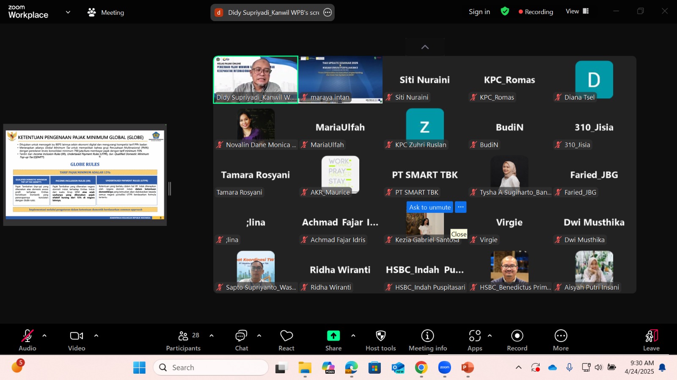Select the Meeting tab at top
Image resolution: width=677 pixels, height=380 pixels.
(x=106, y=12)
